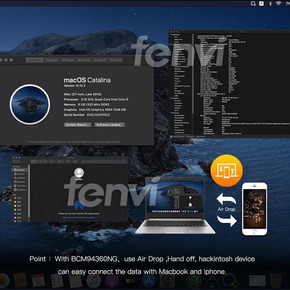290x290 pixels.
Task: Open the Memory tab
Action: point(84,60)
